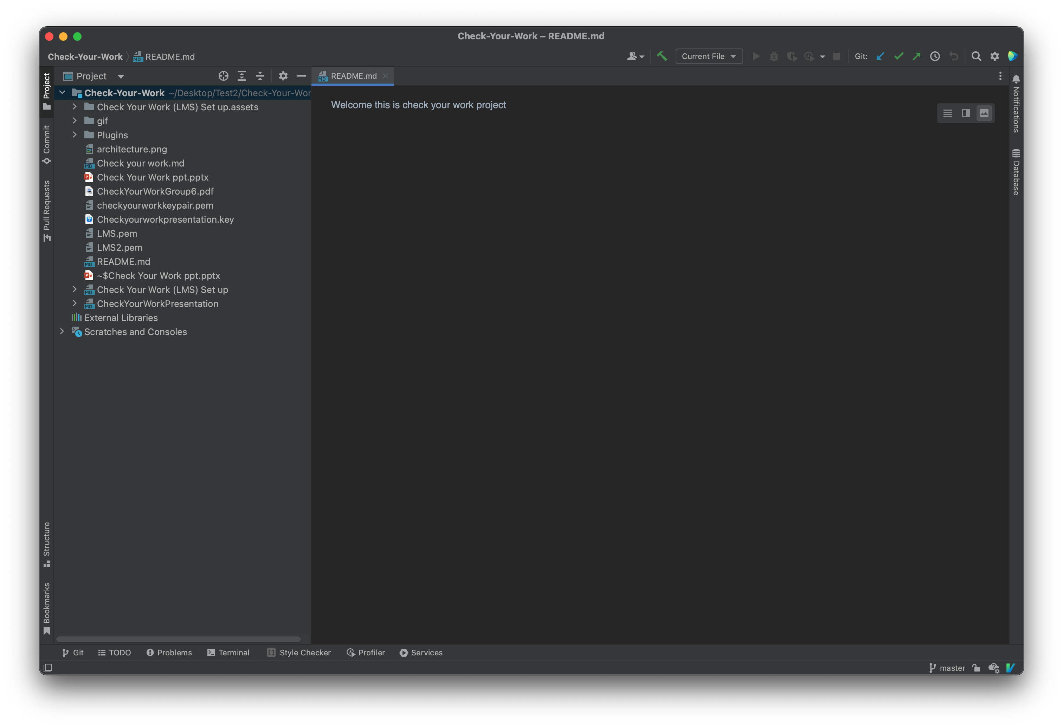Viewport: 1063px width, 727px height.
Task: Click the Git Push arrow icon
Action: click(x=917, y=56)
